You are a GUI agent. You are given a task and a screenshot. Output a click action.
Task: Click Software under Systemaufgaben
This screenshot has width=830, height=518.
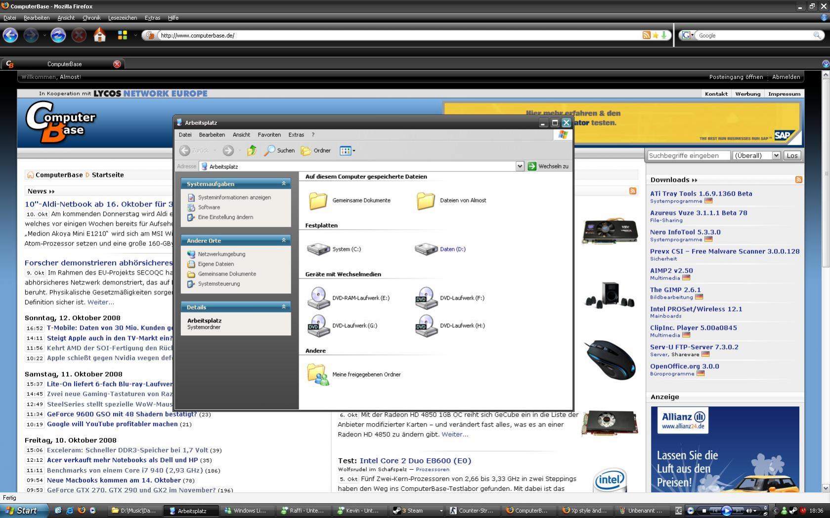point(209,207)
